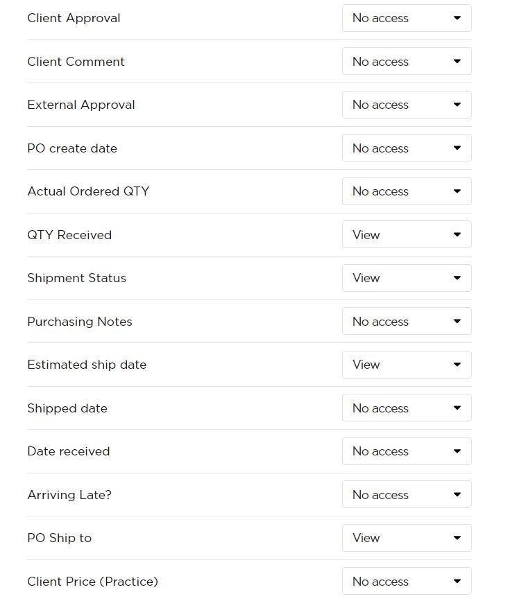Click the arrow icon beside Shipment Status
Image resolution: width=519 pixels, height=601 pixels.
(x=457, y=278)
